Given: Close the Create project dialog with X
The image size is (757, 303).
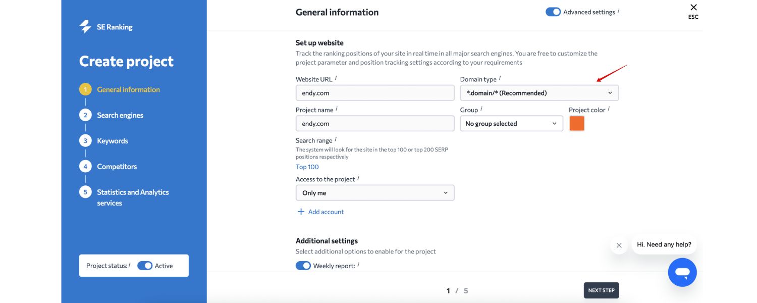Looking at the screenshot, I should click(693, 8).
